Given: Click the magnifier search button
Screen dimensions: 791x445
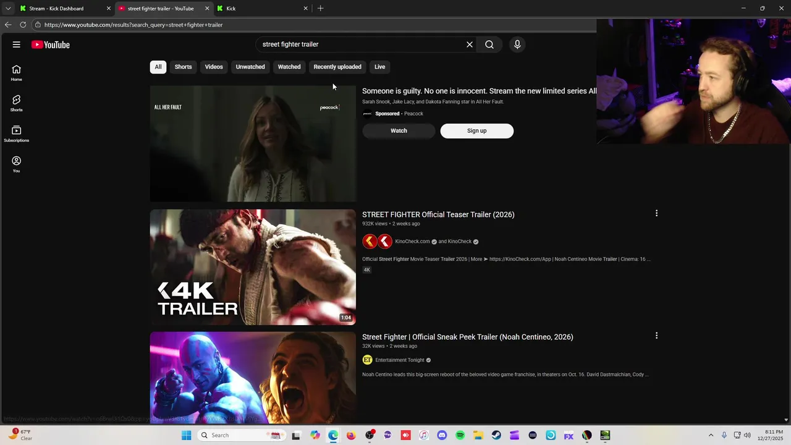Looking at the screenshot, I should click(x=489, y=44).
